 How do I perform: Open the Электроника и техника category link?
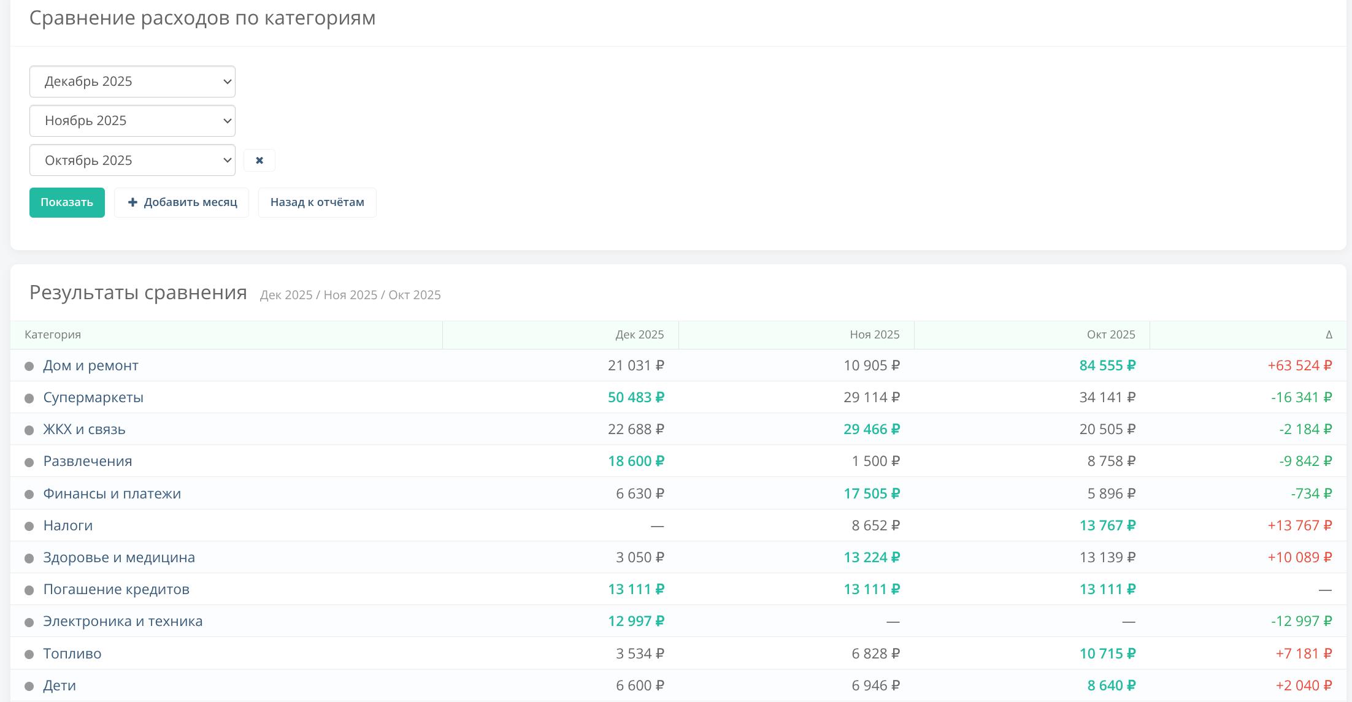123,621
